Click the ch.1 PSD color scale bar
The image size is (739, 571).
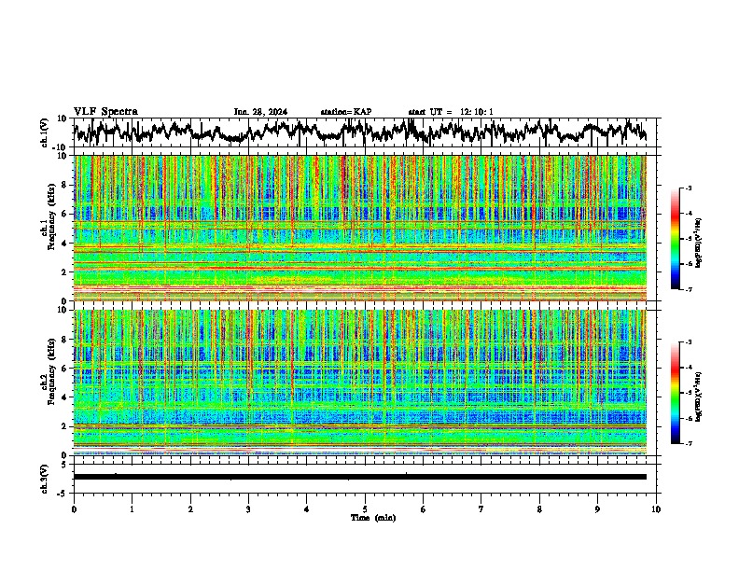[x=675, y=239]
